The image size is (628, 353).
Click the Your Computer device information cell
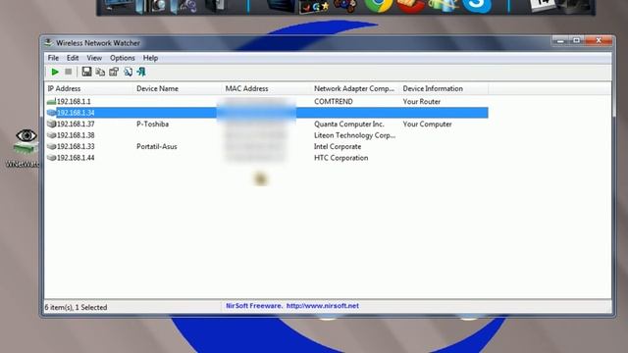point(428,125)
